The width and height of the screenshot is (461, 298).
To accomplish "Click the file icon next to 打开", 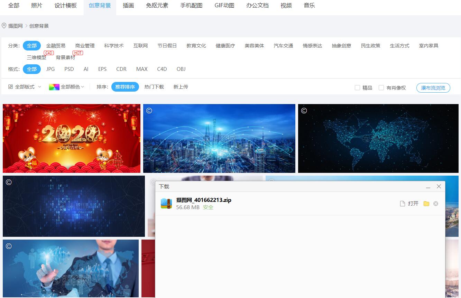I will pos(402,203).
